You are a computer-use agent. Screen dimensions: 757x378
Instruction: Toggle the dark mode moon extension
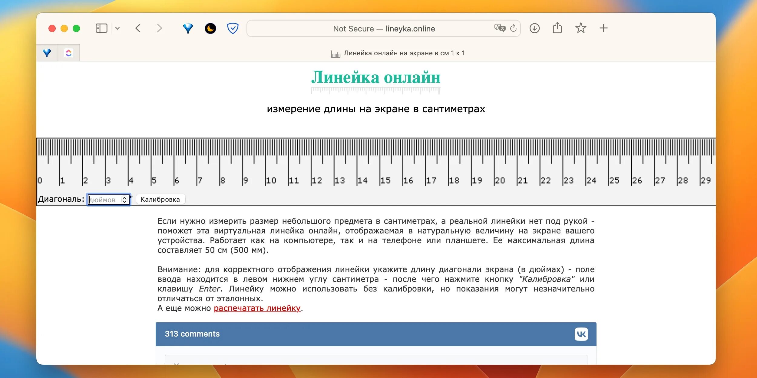[210, 28]
